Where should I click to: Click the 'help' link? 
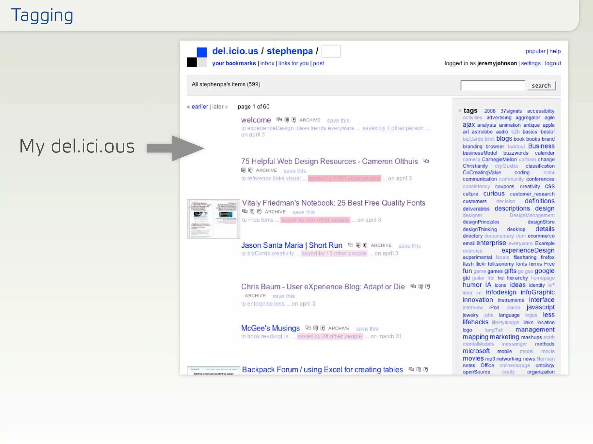tap(555, 51)
